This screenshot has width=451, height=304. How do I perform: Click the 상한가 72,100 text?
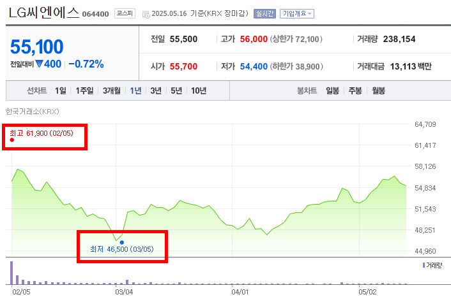[296, 39]
